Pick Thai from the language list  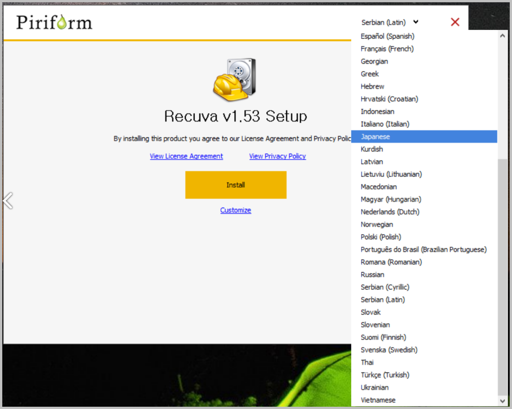(424, 362)
